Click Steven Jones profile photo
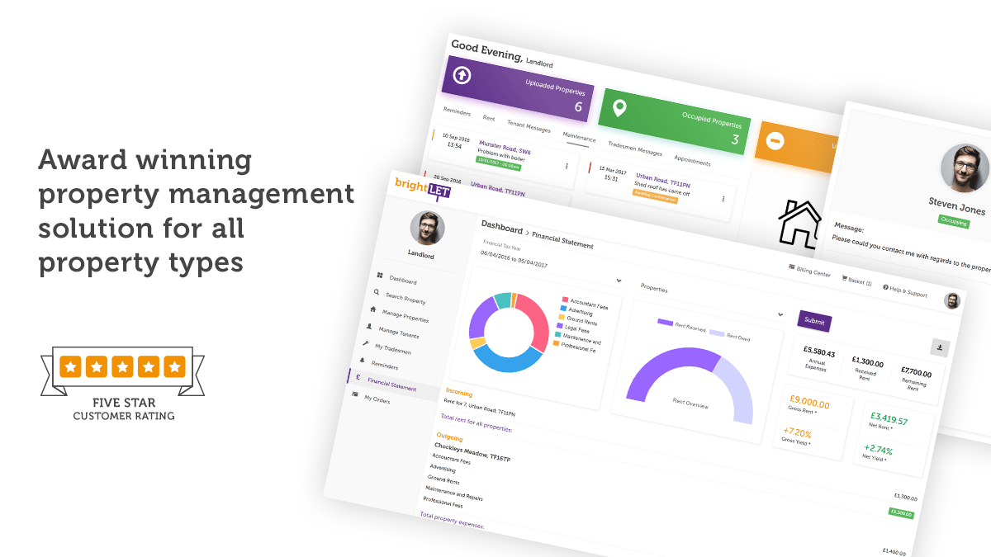The height and width of the screenshot is (557, 991). point(964,168)
